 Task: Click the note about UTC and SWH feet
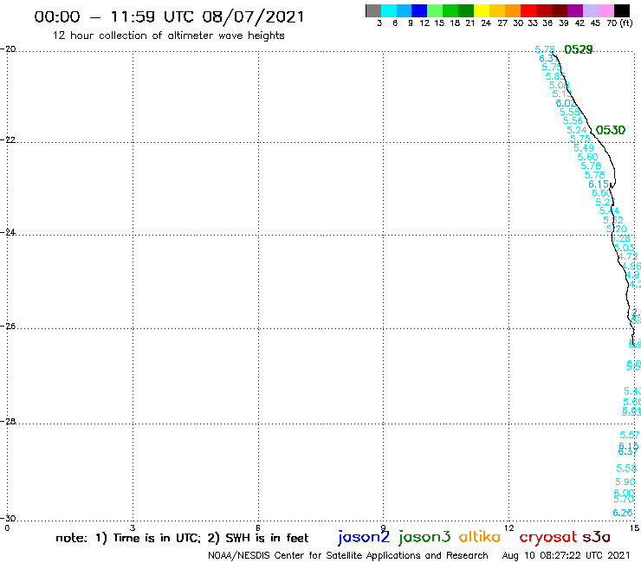coord(182,538)
